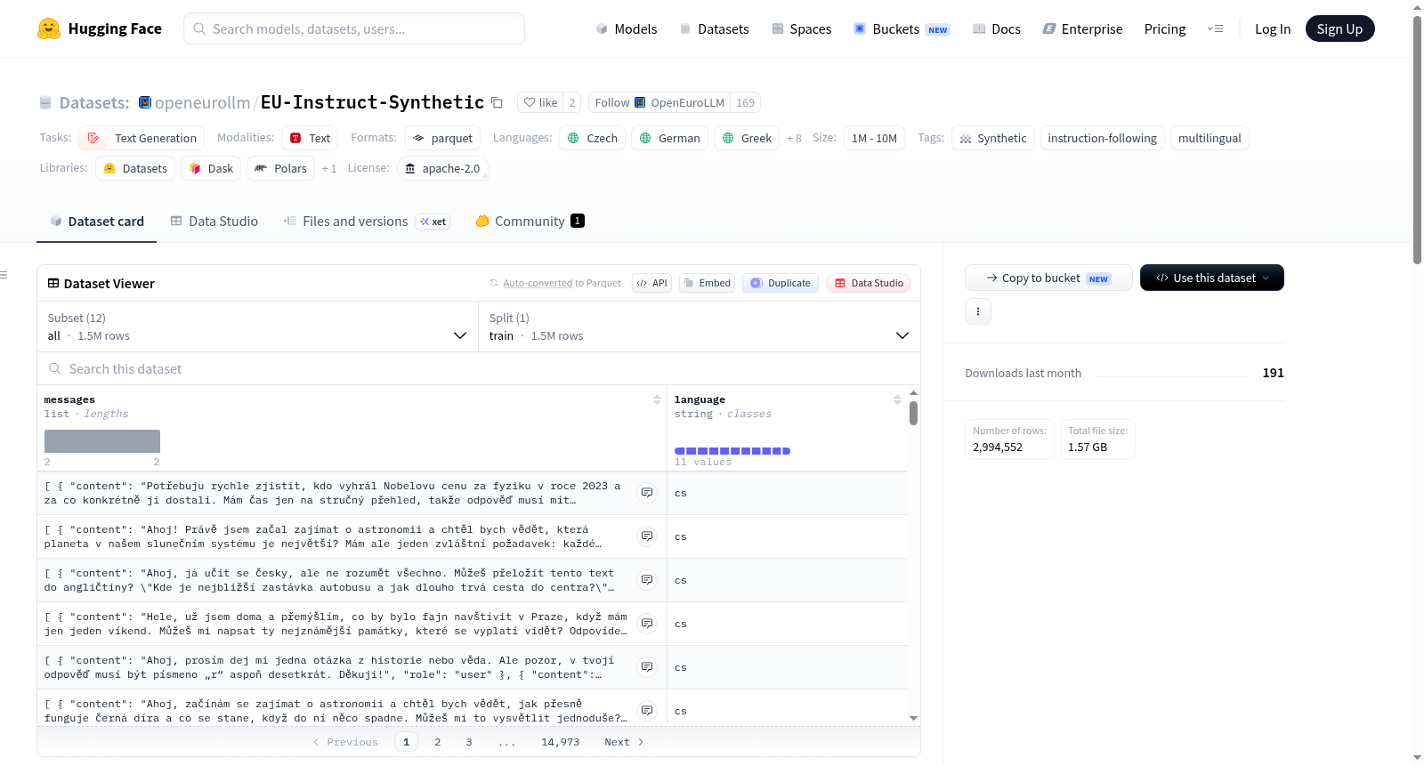Click the Text modality tag
The image size is (1424, 766).
310,138
